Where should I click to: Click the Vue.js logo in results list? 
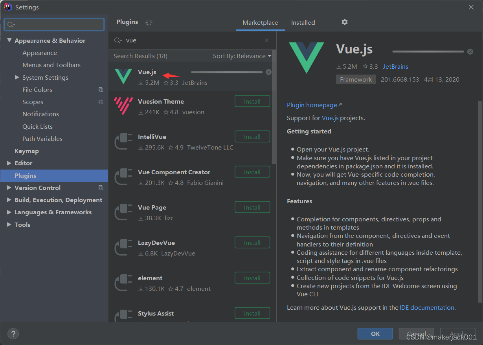(123, 76)
